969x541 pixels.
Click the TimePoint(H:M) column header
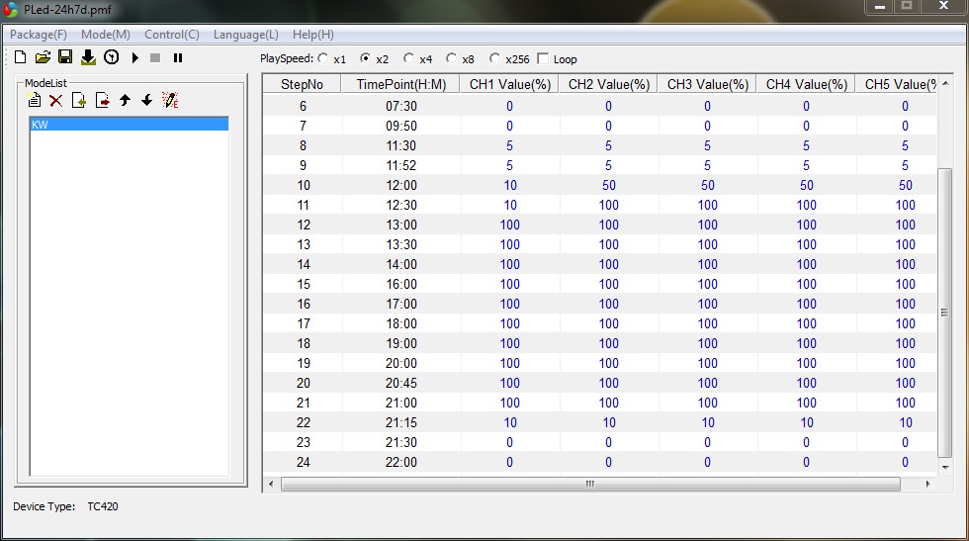(401, 84)
